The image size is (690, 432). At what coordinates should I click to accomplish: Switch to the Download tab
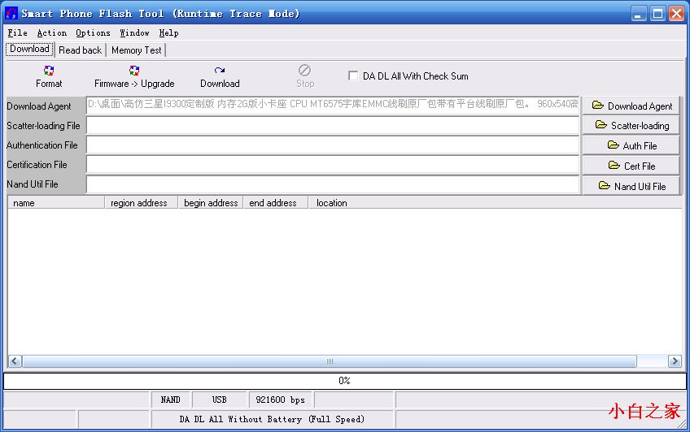29,50
